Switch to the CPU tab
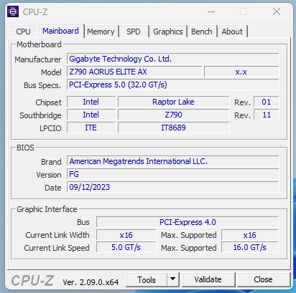 (x=23, y=32)
